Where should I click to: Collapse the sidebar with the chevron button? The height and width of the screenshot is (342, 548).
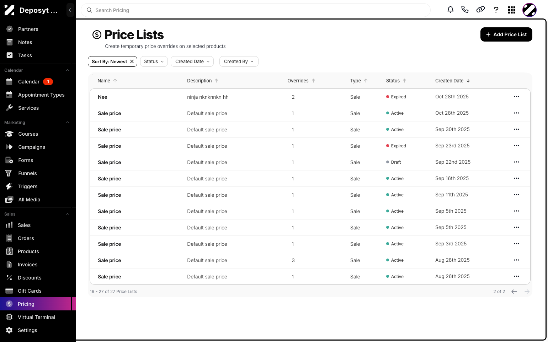coord(70,10)
